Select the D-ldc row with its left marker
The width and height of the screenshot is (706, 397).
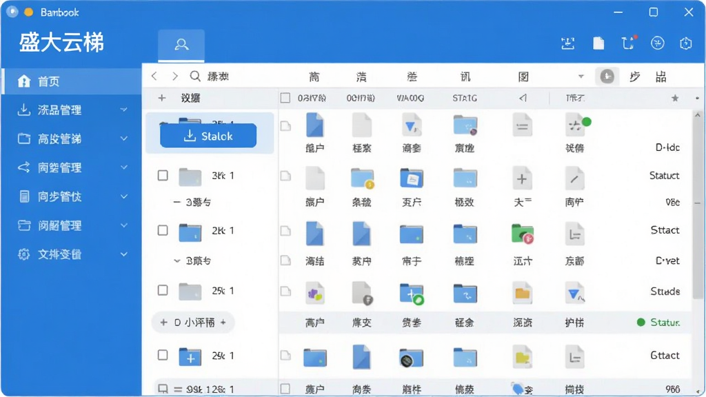tap(285, 126)
